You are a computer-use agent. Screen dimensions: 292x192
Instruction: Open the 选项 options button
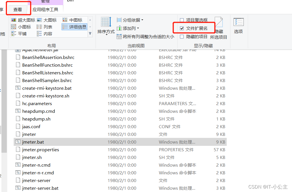click(238, 26)
